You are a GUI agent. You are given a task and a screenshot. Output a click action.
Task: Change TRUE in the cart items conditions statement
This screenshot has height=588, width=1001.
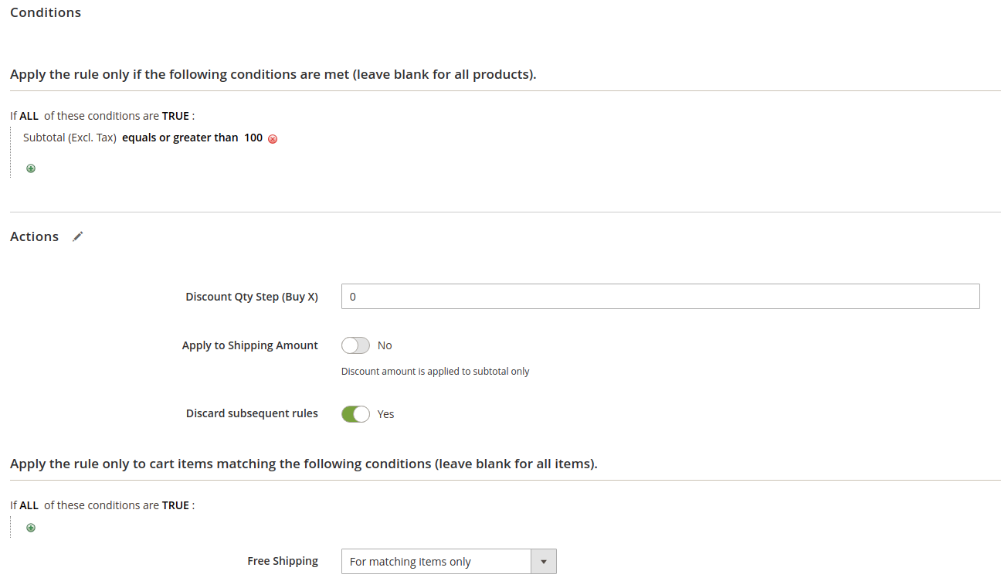pyautogui.click(x=175, y=505)
